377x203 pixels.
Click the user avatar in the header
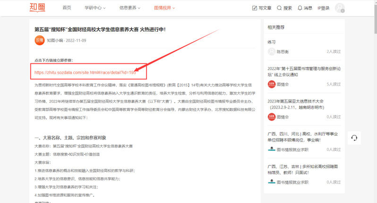coord(340,8)
